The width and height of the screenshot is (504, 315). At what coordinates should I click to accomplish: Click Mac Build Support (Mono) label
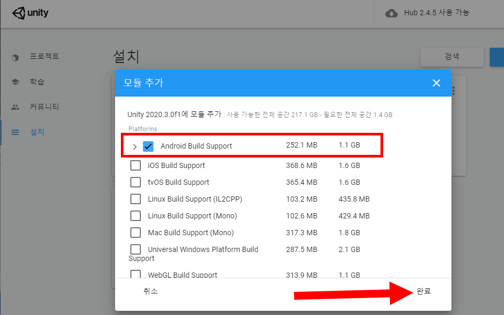pos(191,233)
